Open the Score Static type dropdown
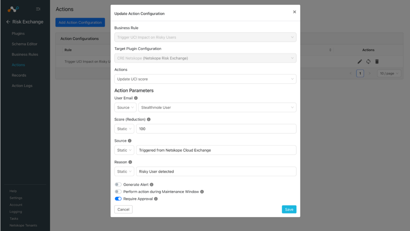 tap(124, 129)
